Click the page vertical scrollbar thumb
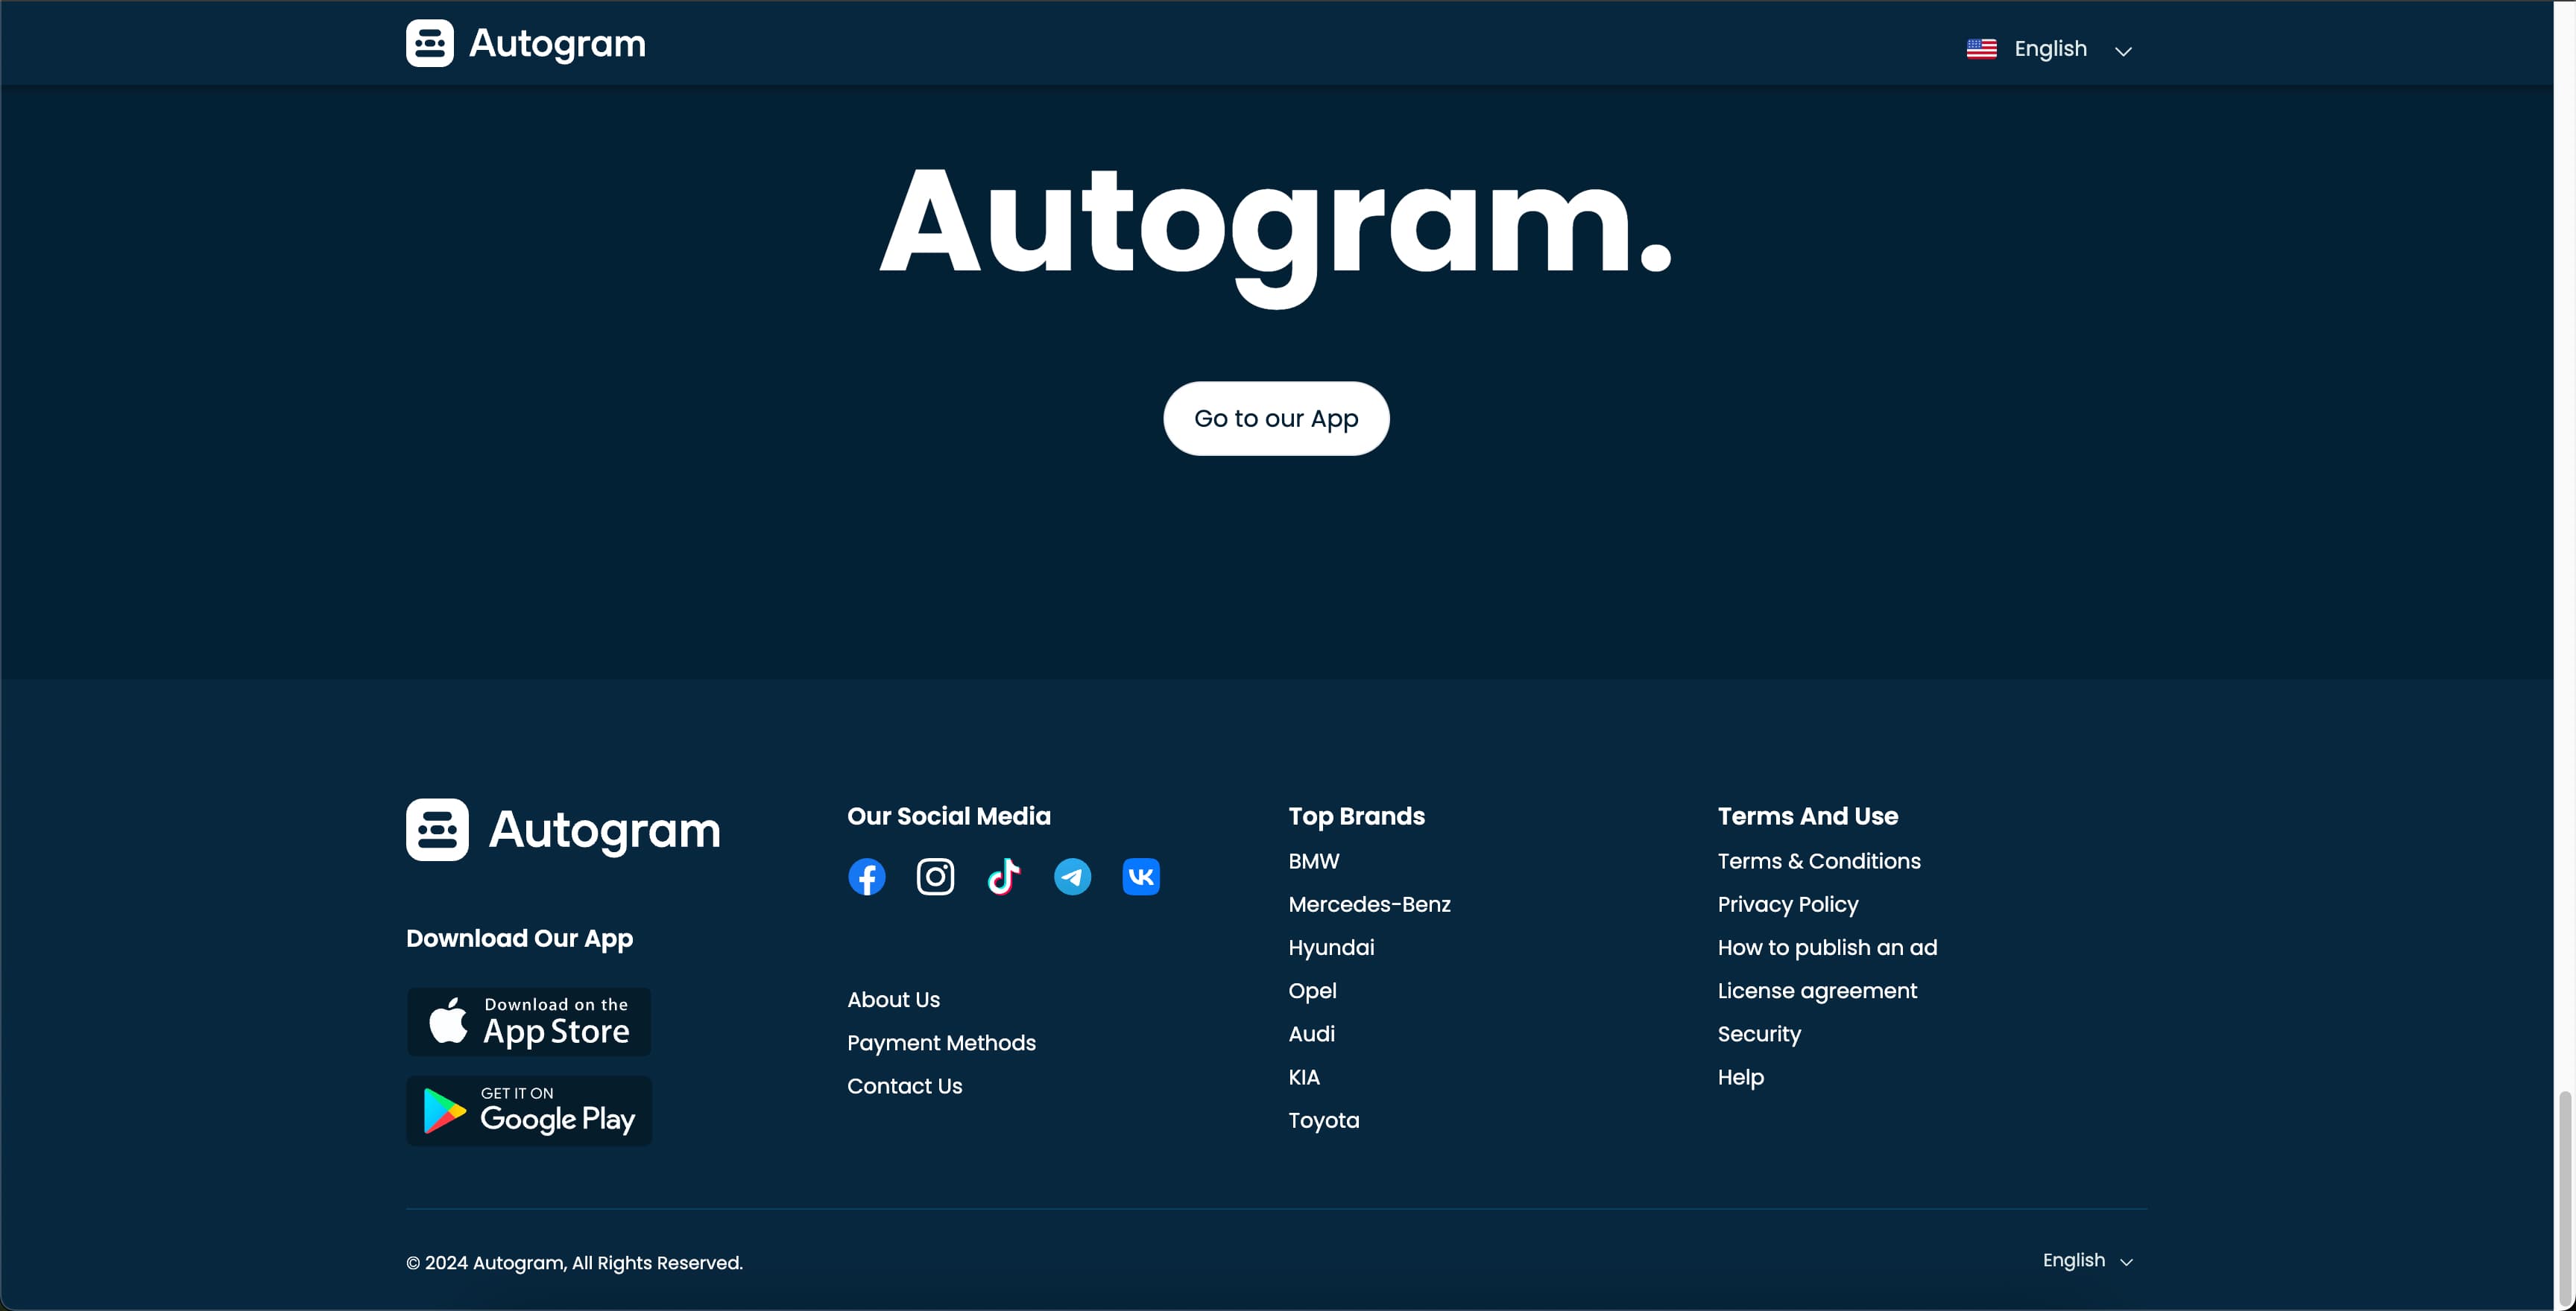This screenshot has width=2576, height=1311. tap(2564, 1197)
